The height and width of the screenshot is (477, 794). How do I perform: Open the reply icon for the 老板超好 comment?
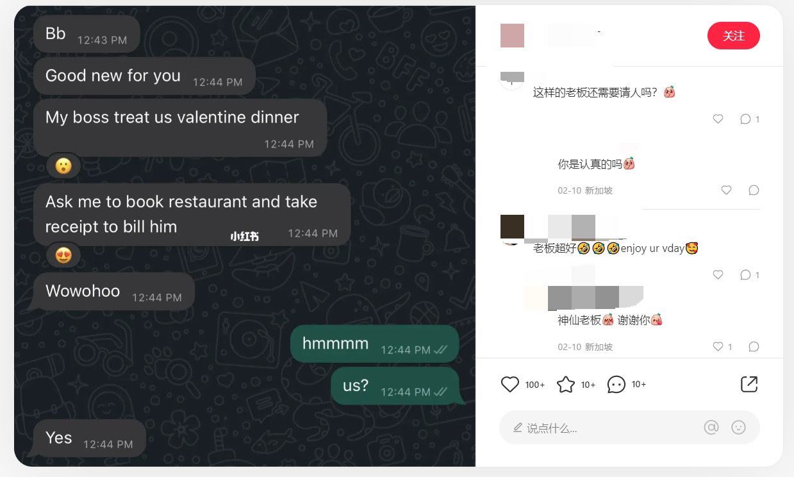coord(745,274)
